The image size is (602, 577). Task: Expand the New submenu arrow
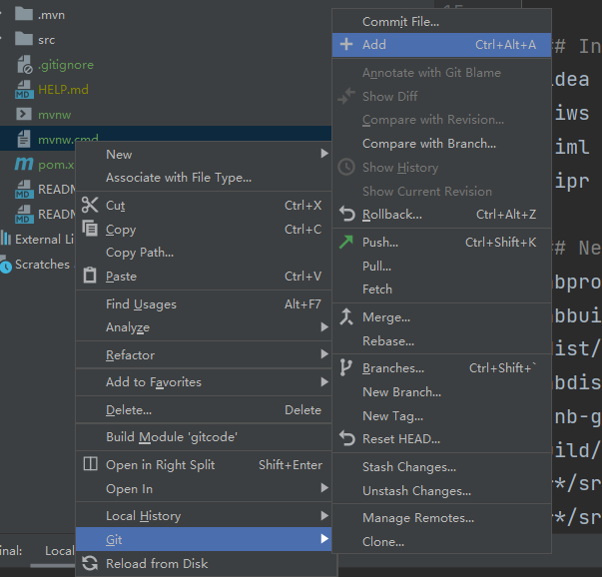(324, 155)
